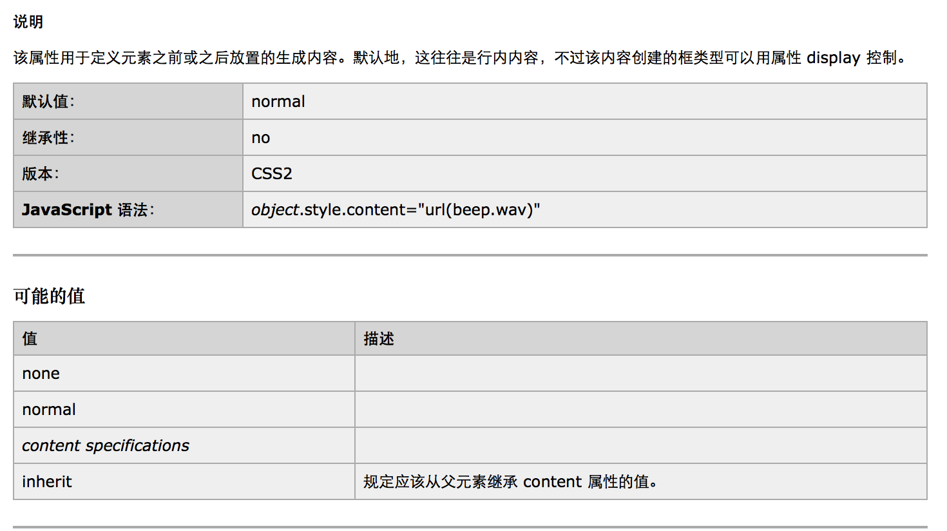Select the 继承性 row label
Viewport: 947px width, 531px height.
(x=128, y=137)
